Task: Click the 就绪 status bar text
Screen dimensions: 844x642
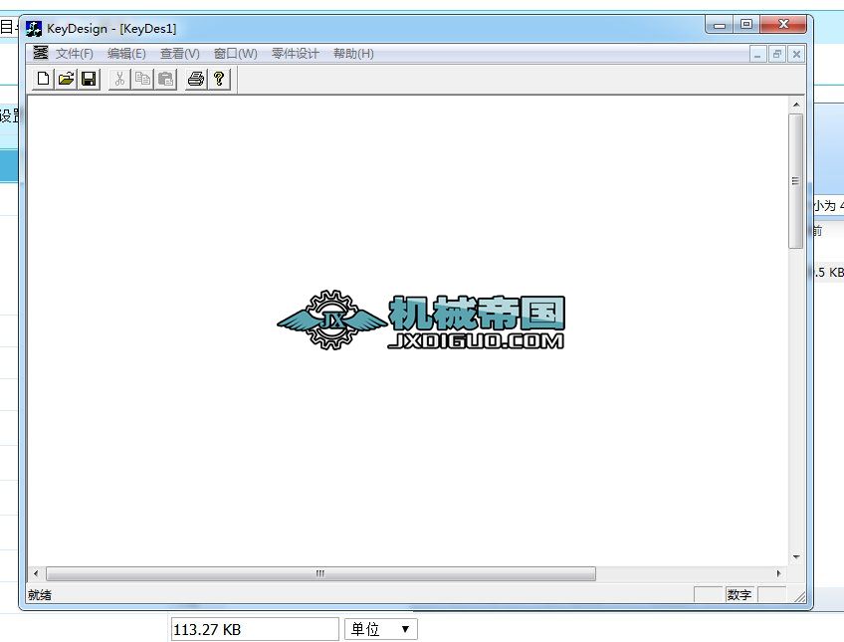Action: click(x=40, y=595)
